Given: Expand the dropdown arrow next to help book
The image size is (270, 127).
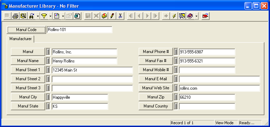Looking at the screenshot, I should (x=196, y=16).
